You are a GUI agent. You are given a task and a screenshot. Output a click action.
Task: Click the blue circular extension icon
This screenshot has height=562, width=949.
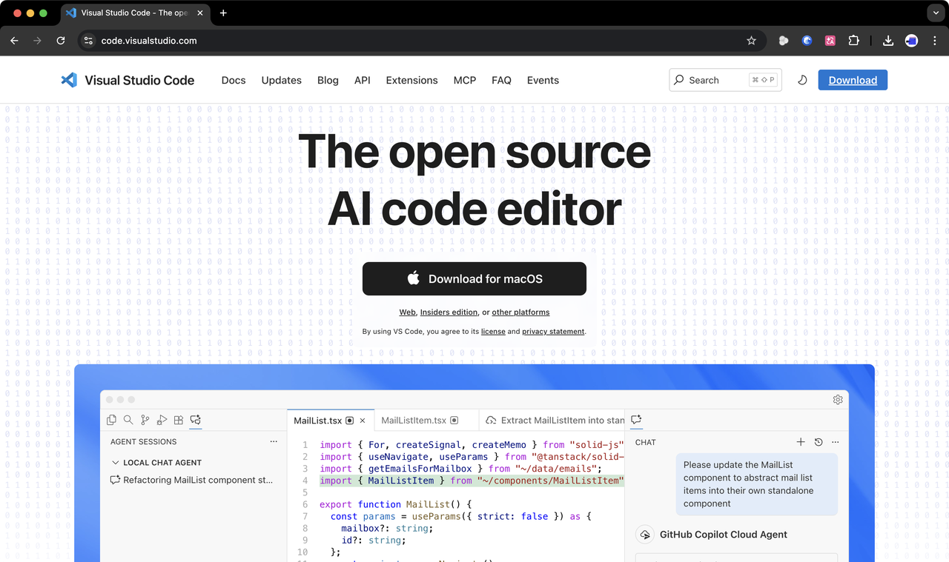click(807, 41)
